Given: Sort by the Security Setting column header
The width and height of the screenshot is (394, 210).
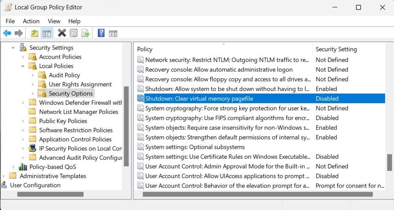Looking at the screenshot, I should tap(336, 49).
